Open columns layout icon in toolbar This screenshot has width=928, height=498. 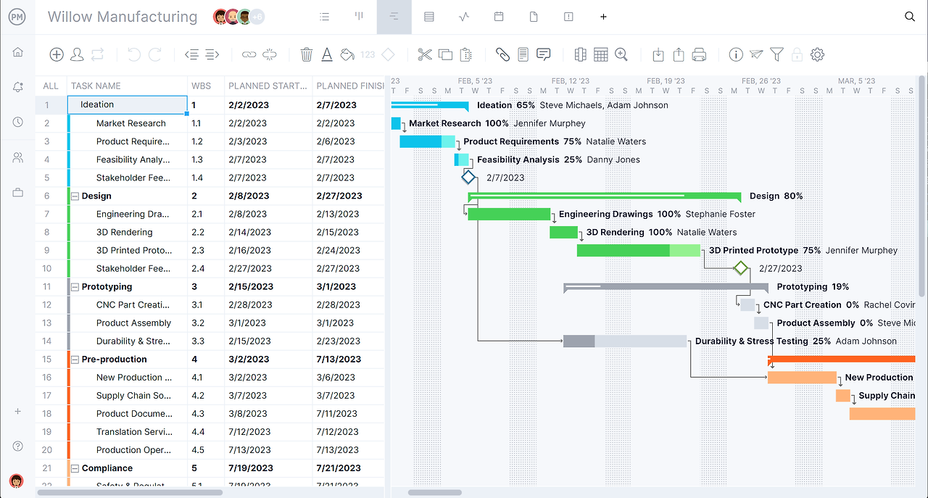click(580, 54)
